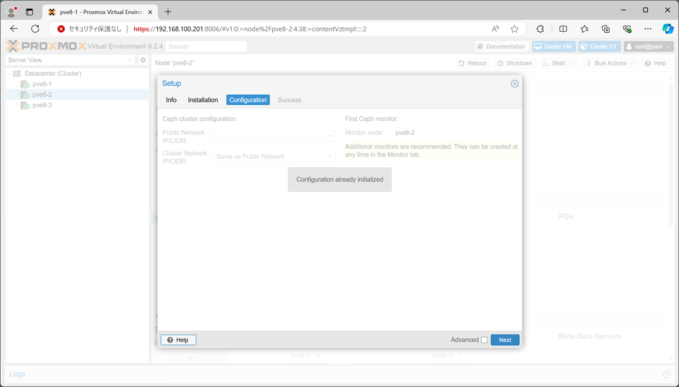Click the favorites star icon in address bar
Screen dimensions: 679x387
point(514,29)
